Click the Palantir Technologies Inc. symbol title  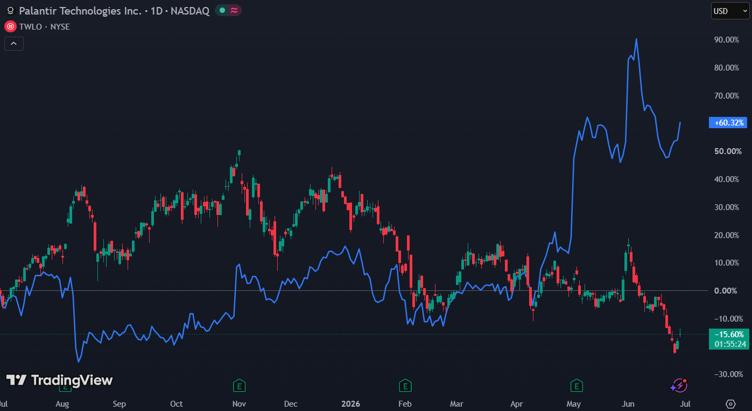(x=81, y=11)
